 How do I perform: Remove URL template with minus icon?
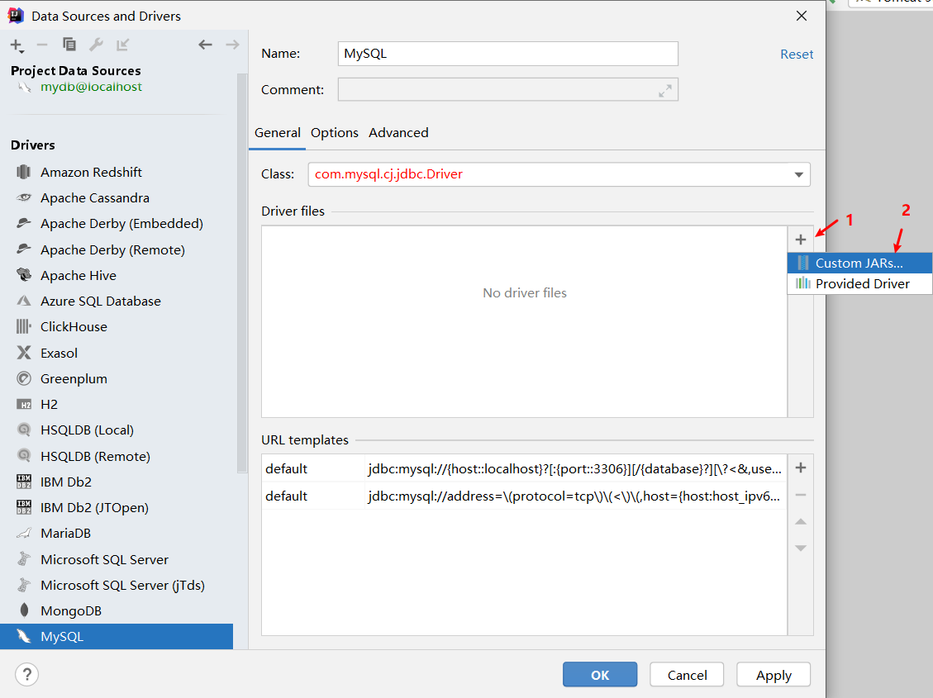[800, 495]
